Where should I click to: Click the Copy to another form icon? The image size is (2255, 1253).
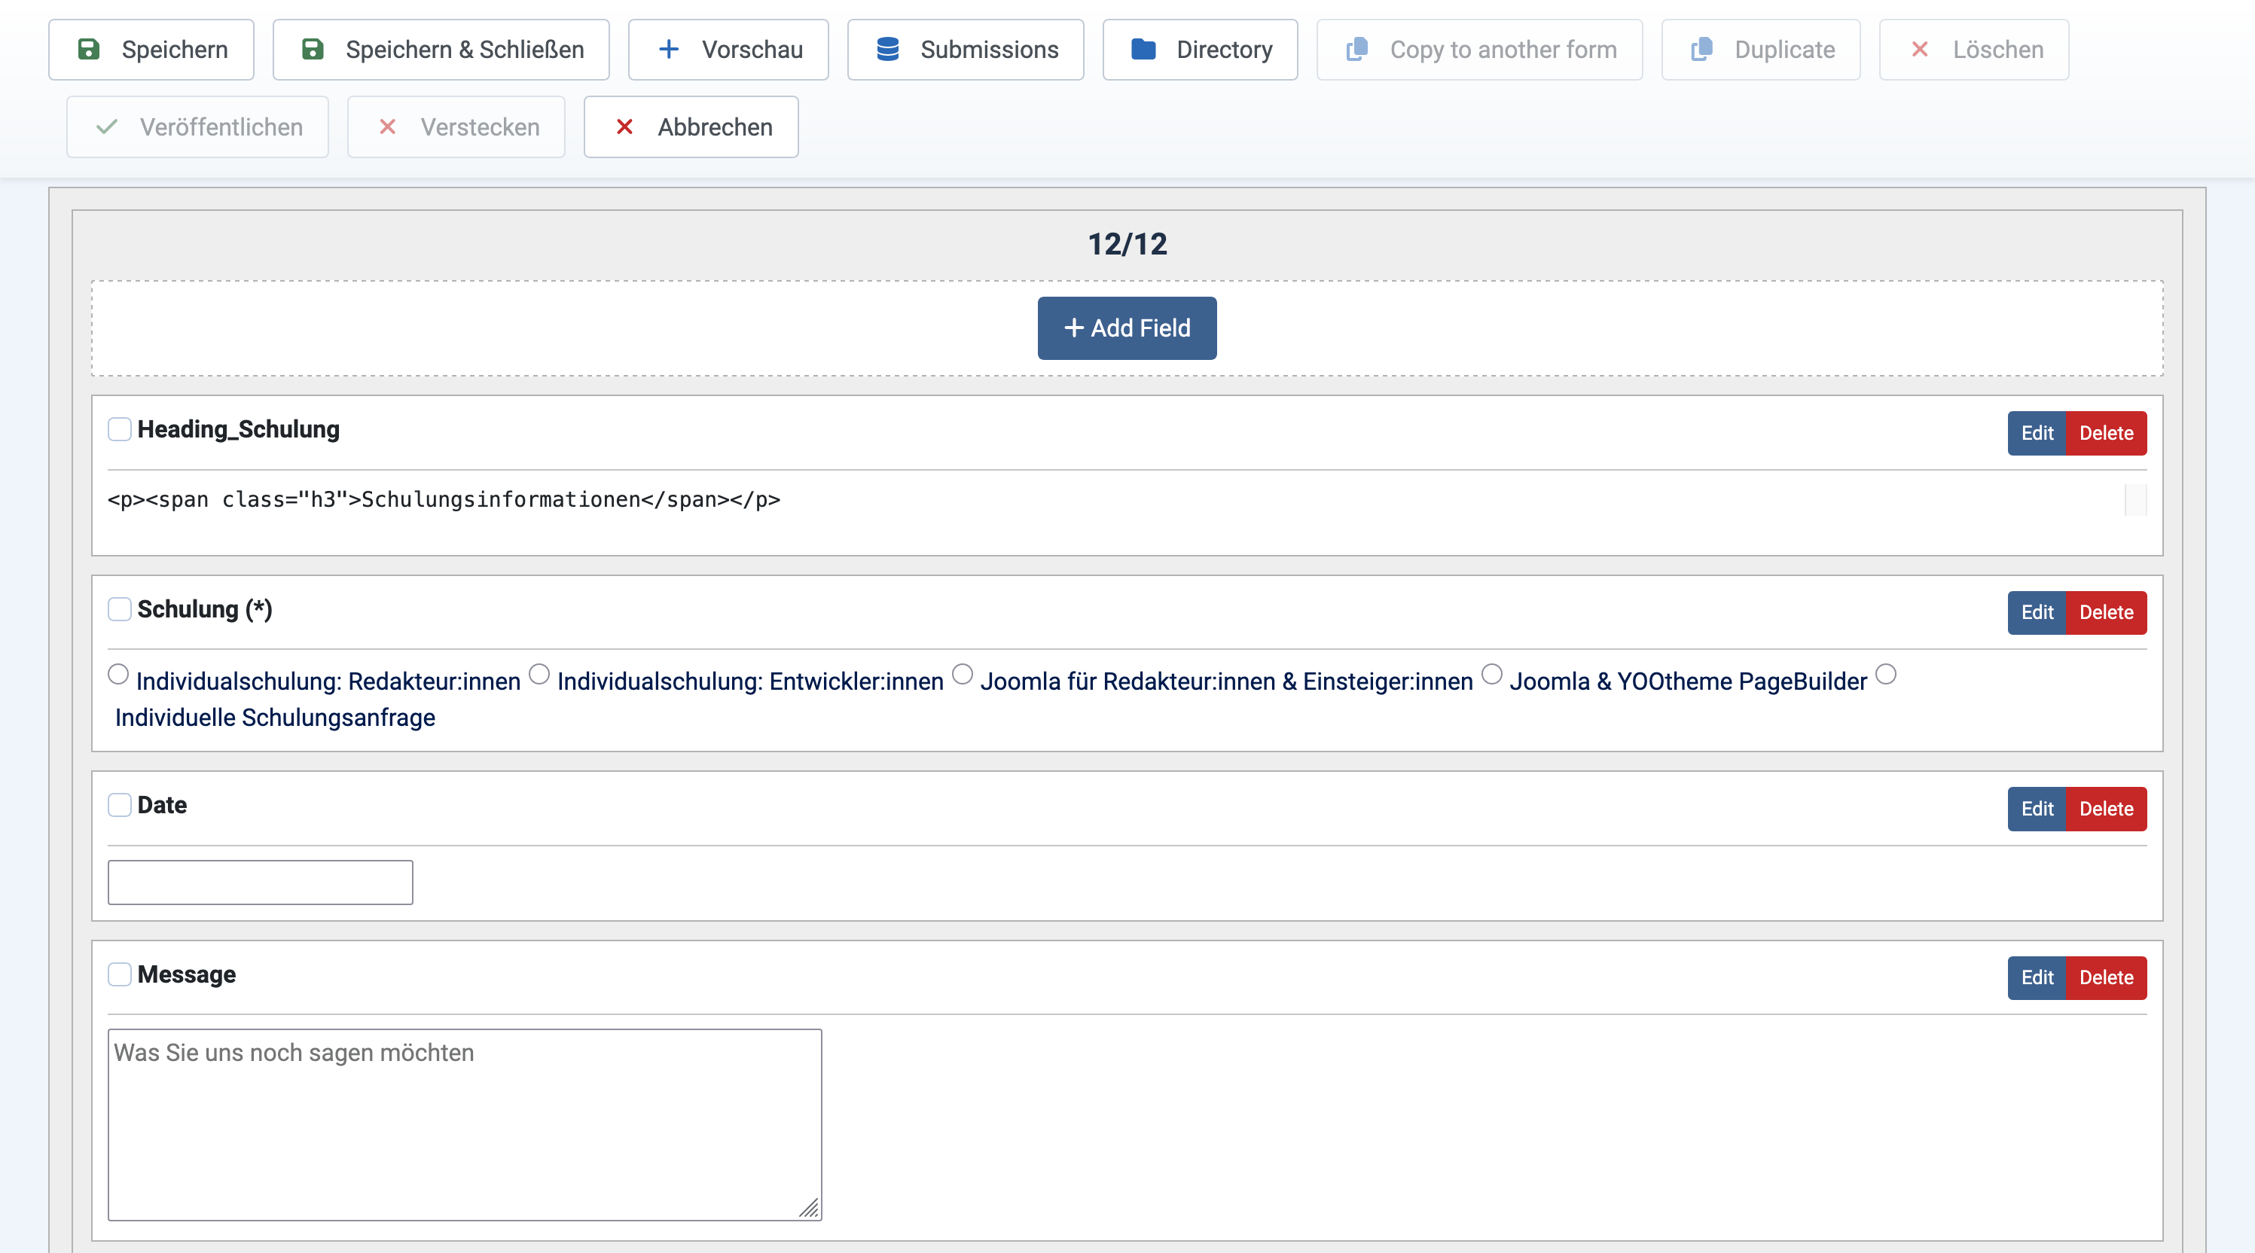coord(1357,49)
